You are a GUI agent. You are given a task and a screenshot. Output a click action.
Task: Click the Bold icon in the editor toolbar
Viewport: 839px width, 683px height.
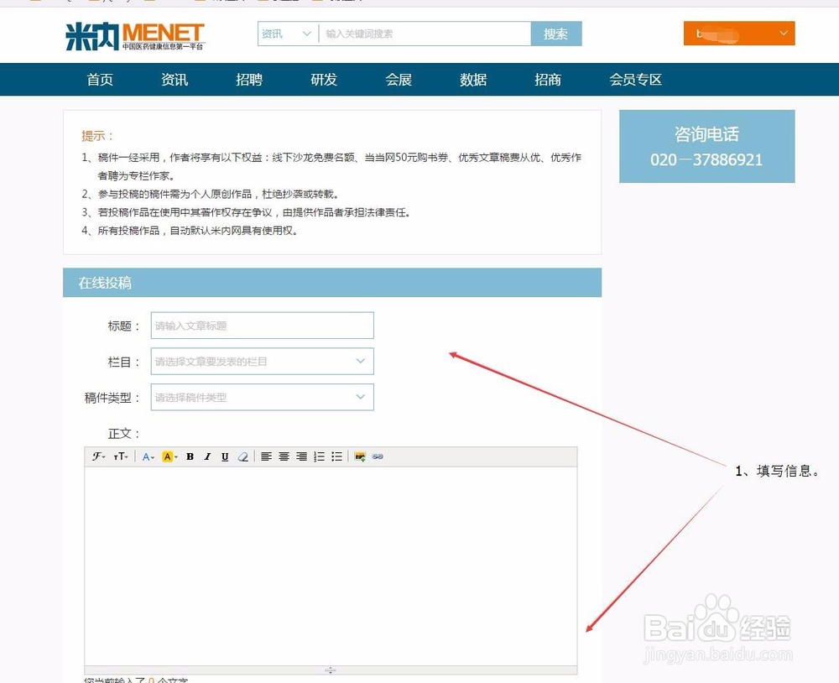pos(190,456)
